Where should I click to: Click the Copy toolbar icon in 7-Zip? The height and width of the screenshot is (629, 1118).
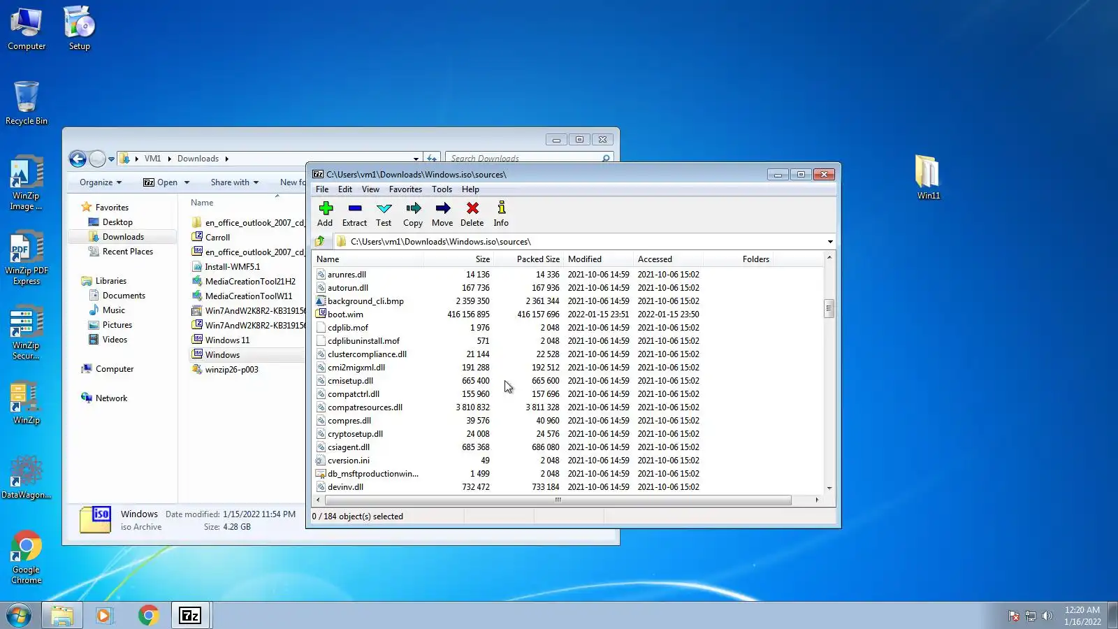[413, 214]
